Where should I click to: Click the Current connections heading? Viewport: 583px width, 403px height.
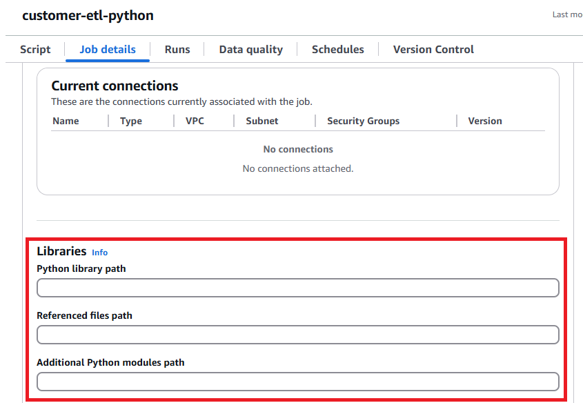[x=115, y=86]
